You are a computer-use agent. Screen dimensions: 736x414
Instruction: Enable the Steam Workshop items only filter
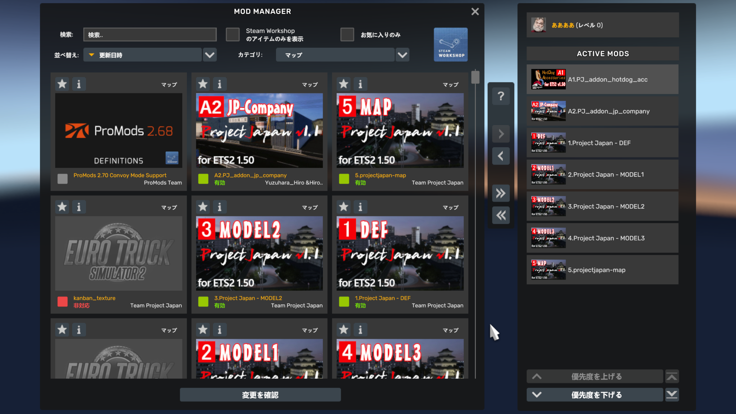point(233,34)
